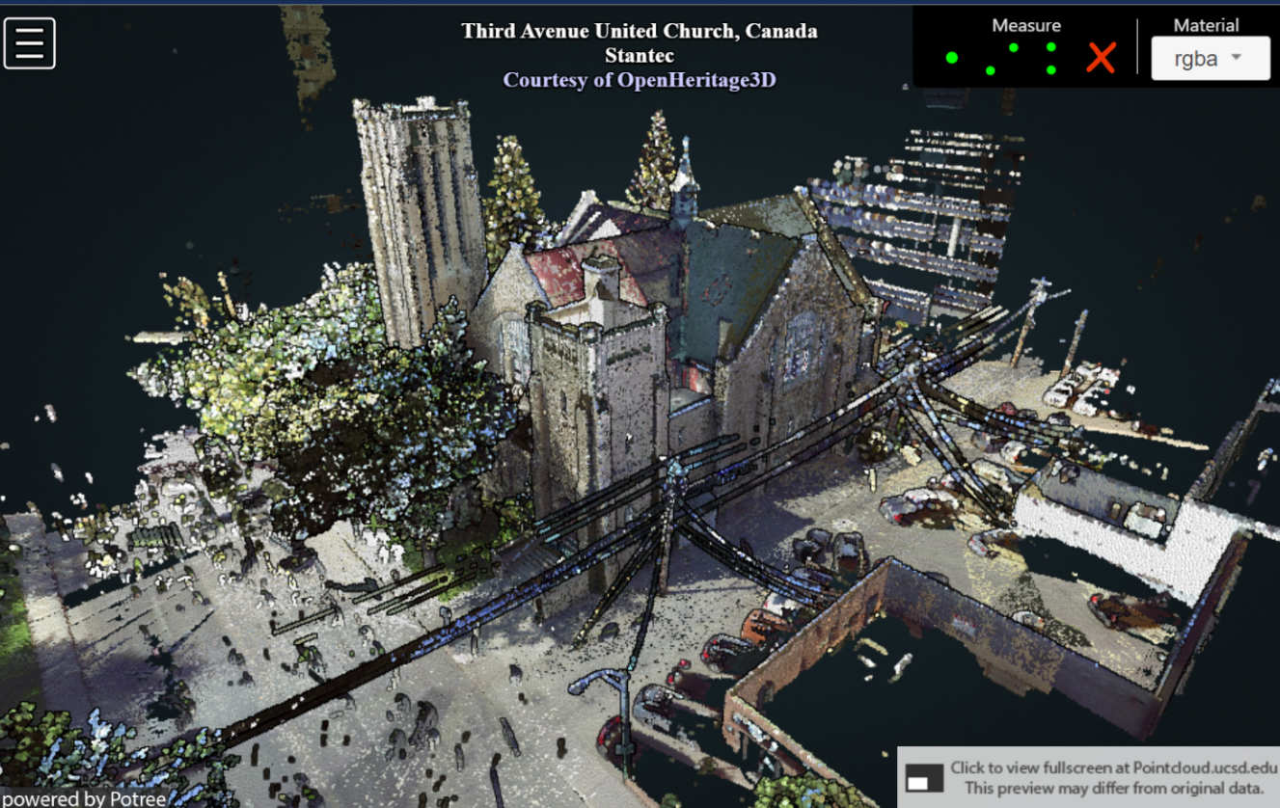Select the single-point measurement tool
This screenshot has width=1280, height=808.
click(x=952, y=58)
